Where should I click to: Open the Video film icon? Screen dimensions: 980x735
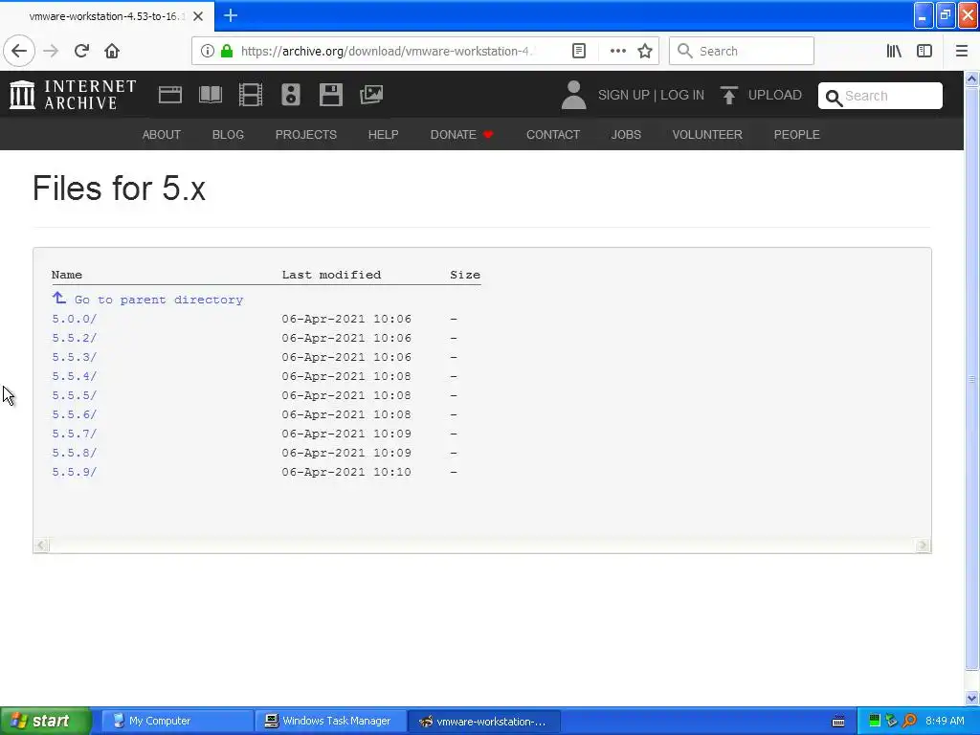[x=251, y=95]
